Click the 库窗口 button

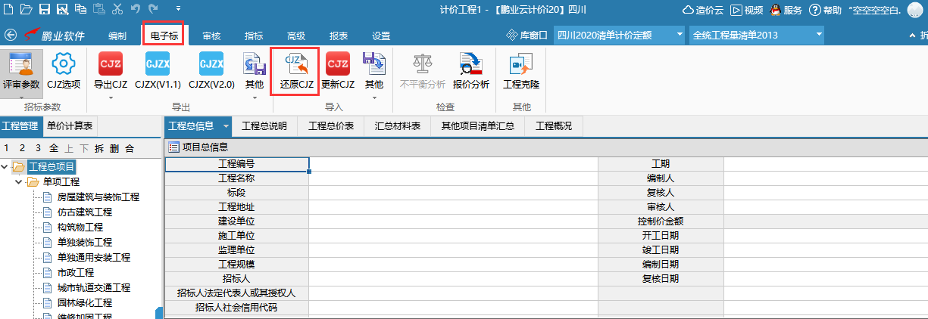[x=526, y=36]
